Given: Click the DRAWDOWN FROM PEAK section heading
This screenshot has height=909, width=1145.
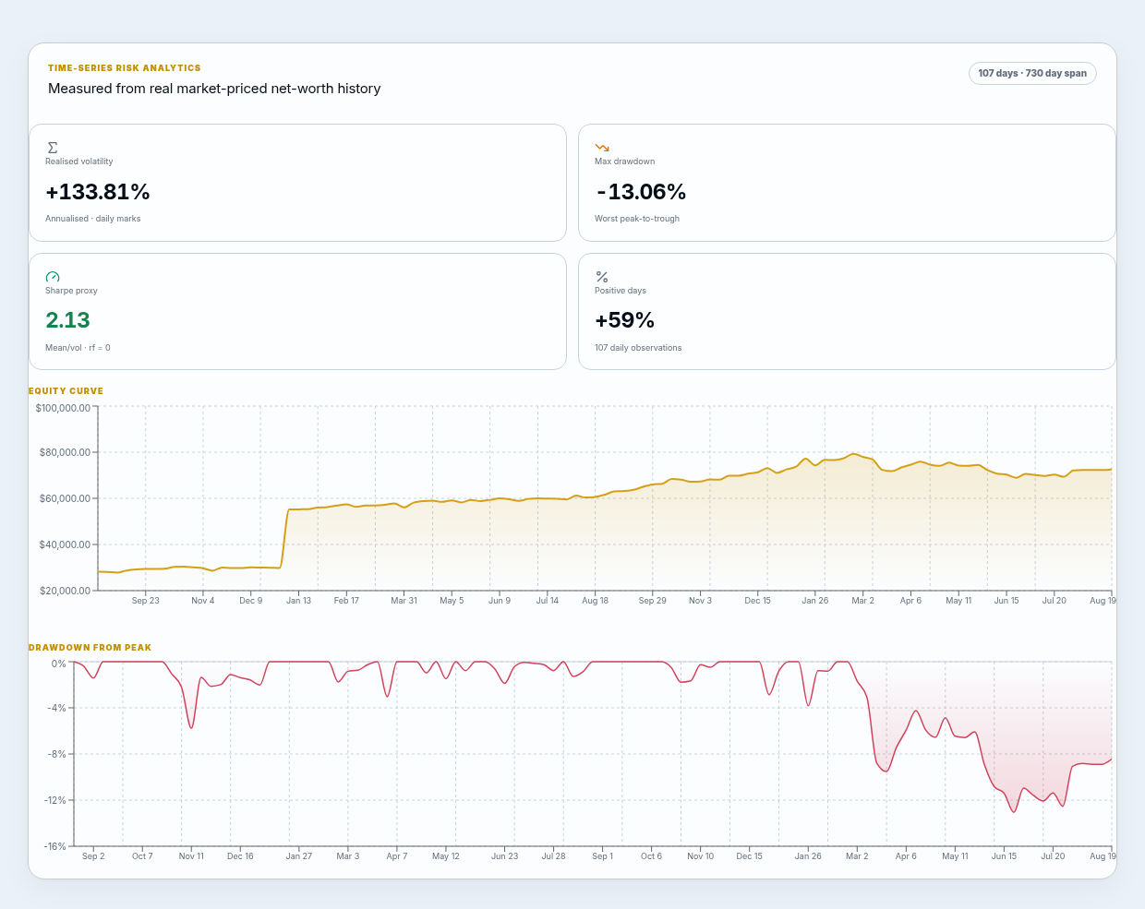Looking at the screenshot, I should [x=90, y=648].
